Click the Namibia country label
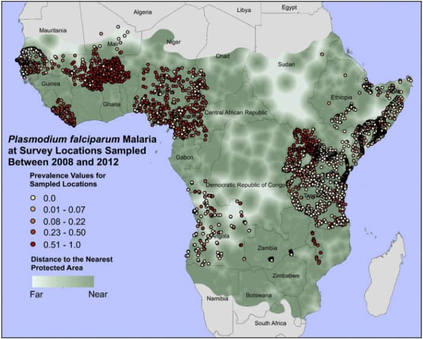 coord(218,299)
